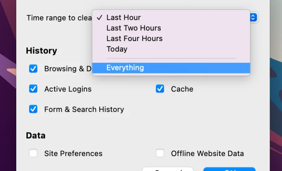
Task: Click the Form & Search History label text
Action: (84, 109)
